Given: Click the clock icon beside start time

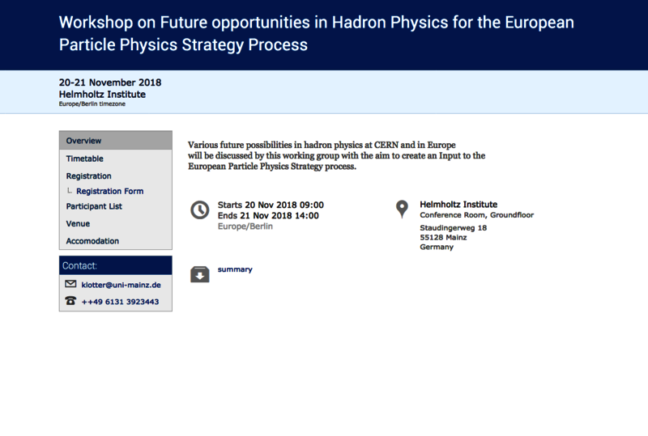Looking at the screenshot, I should point(199,210).
